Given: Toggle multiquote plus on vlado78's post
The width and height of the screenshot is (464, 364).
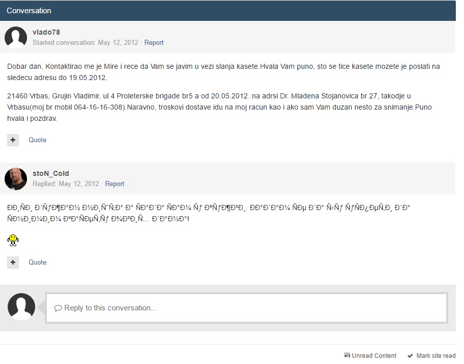Looking at the screenshot, I should coord(13,140).
